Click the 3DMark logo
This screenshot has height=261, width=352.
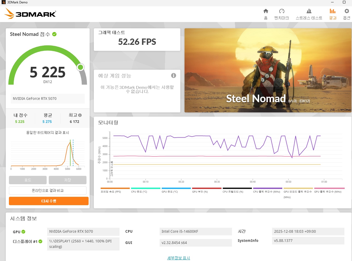(30, 14)
